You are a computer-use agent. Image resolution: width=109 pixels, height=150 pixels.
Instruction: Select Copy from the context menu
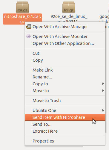[65, 60]
